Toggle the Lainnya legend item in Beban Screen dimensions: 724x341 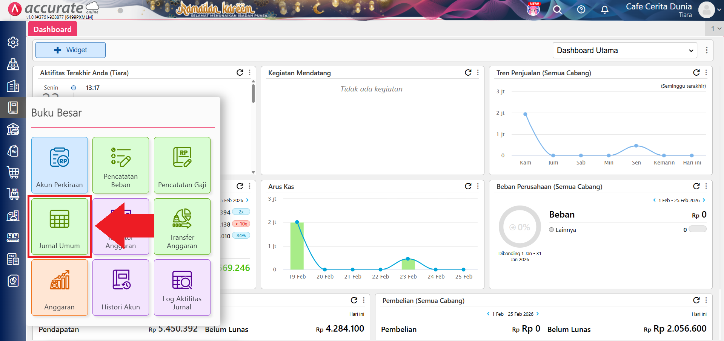[x=562, y=230]
